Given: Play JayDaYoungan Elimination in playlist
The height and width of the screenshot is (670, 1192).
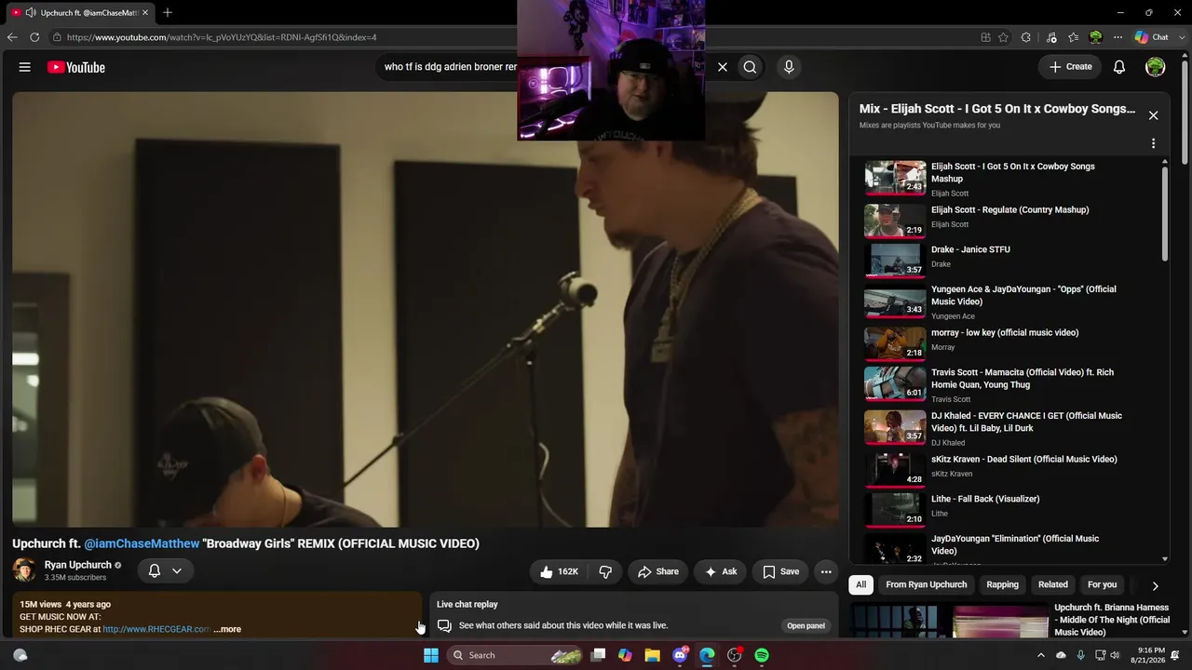Looking at the screenshot, I should [1010, 547].
